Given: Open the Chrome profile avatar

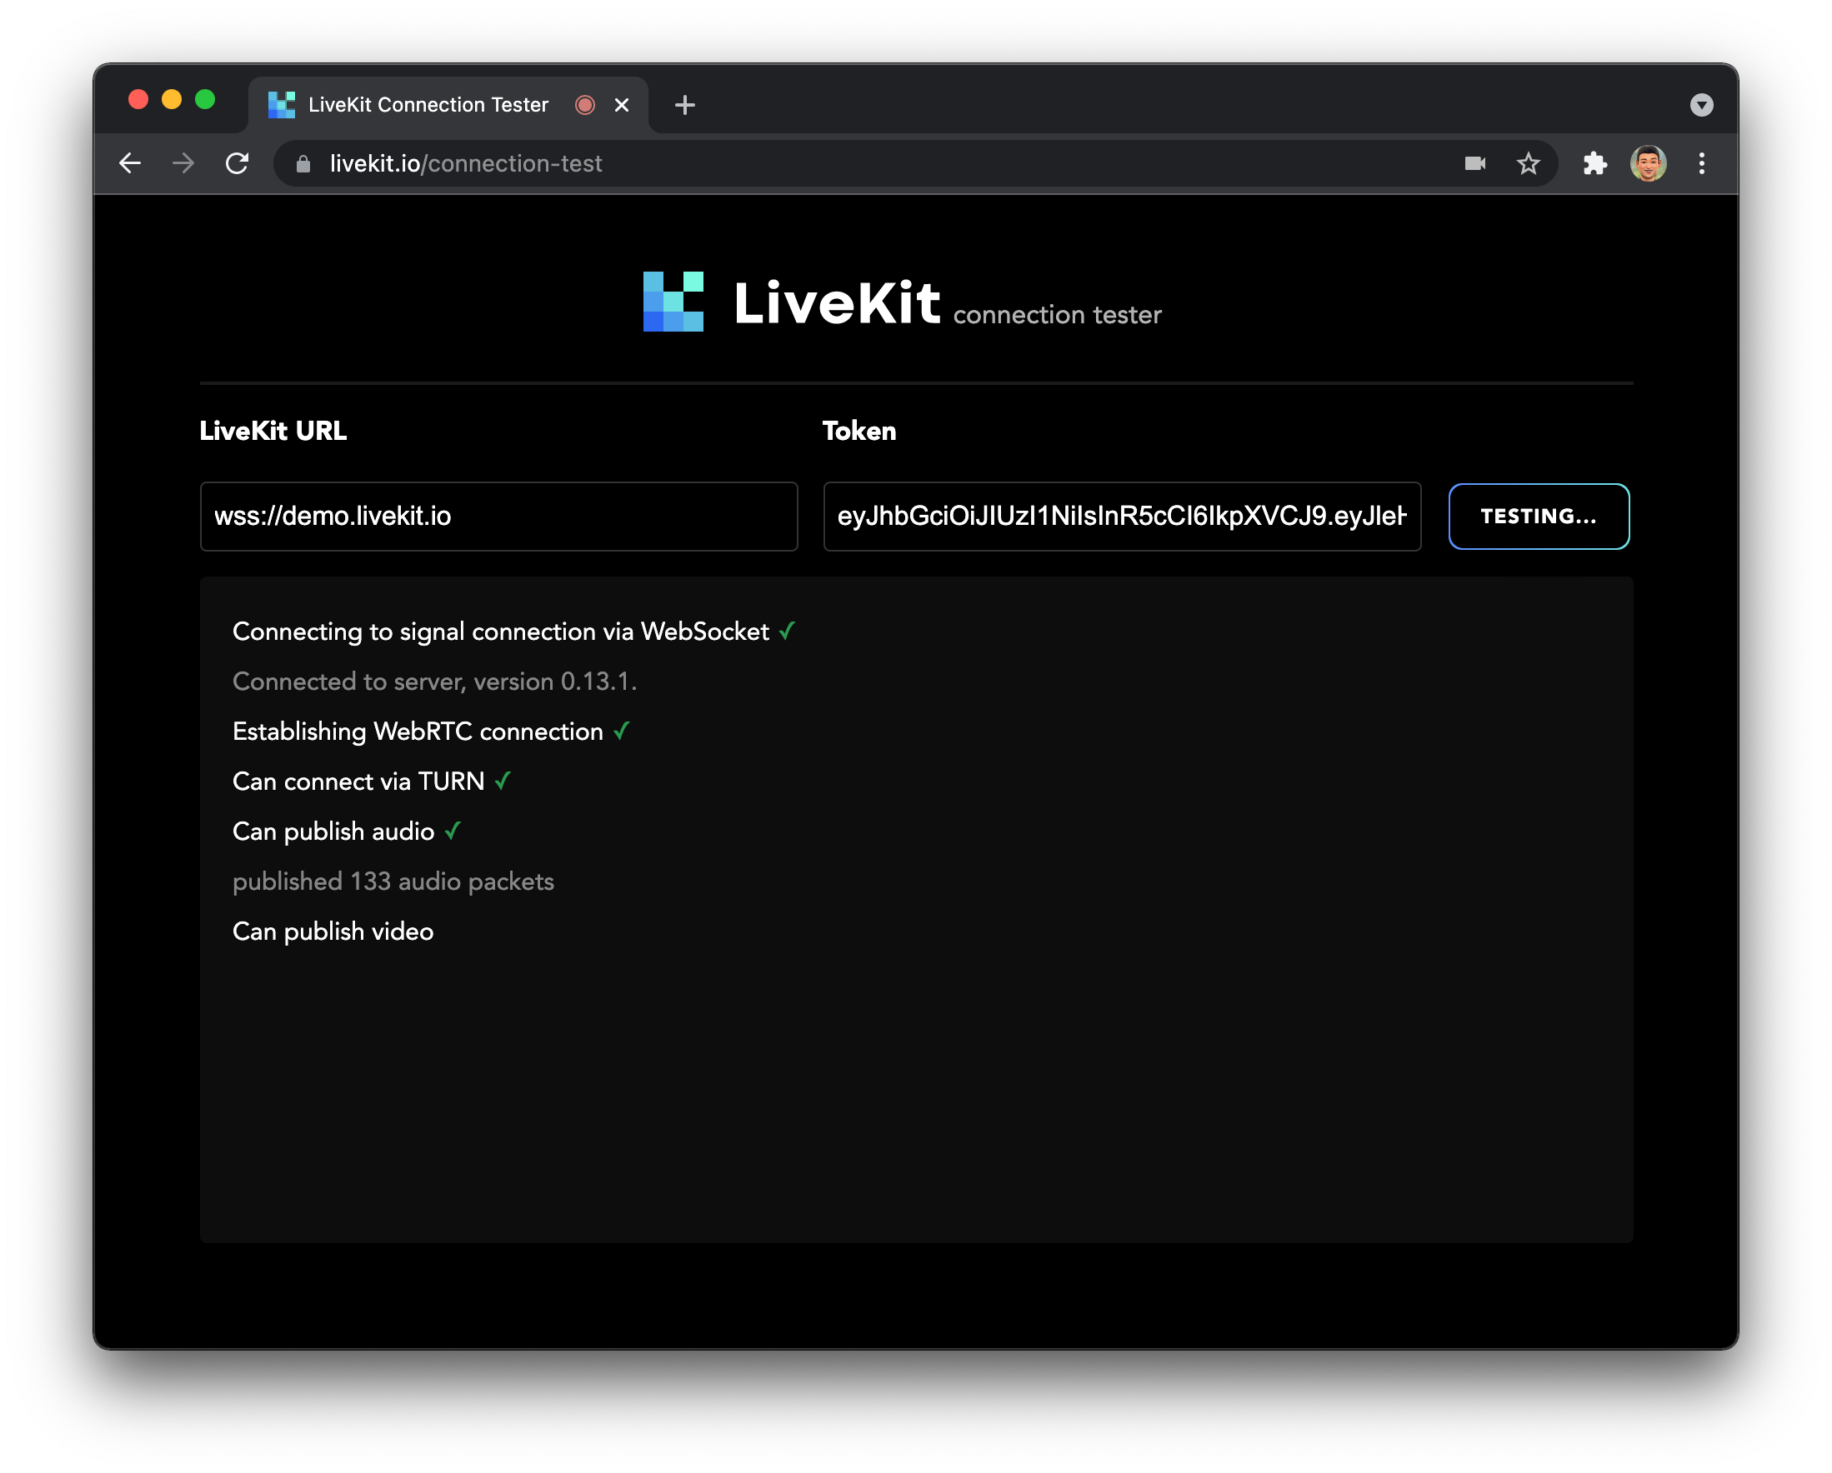Looking at the screenshot, I should 1649,163.
